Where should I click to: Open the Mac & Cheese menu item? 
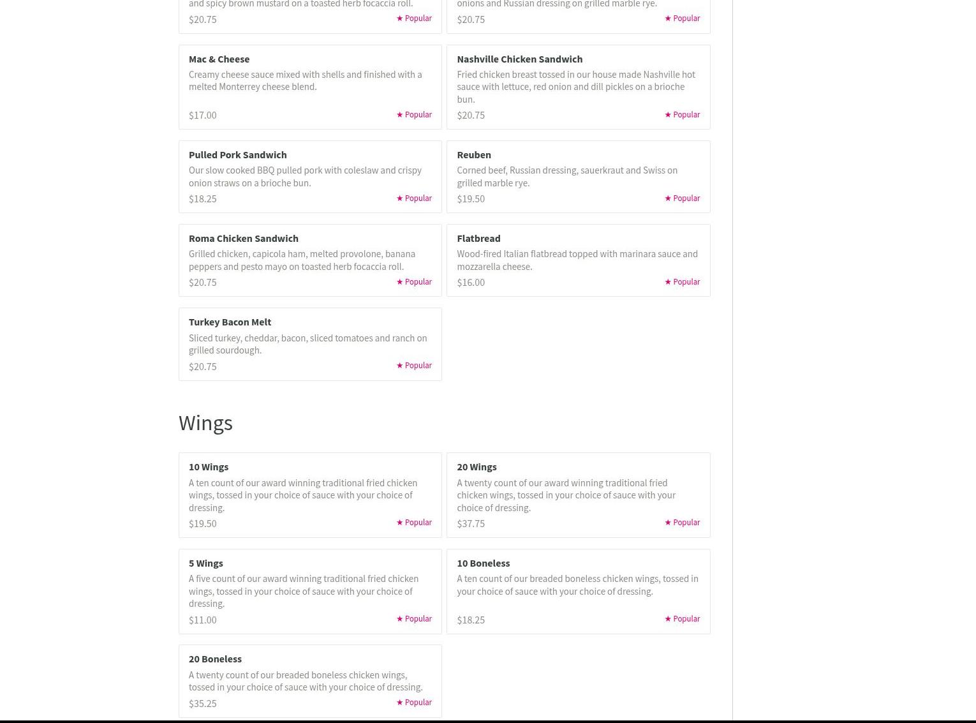(x=219, y=59)
